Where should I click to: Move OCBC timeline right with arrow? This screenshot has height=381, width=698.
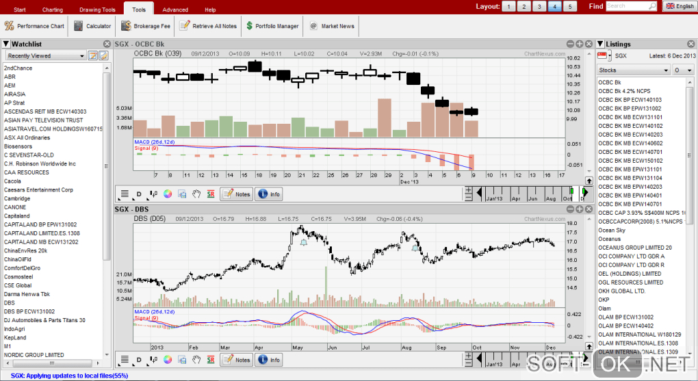point(585,193)
